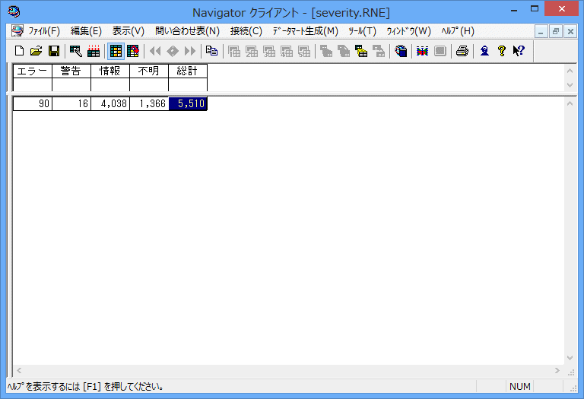Select the 総計 cell showing 5,510
584x399 pixels.
click(188, 104)
